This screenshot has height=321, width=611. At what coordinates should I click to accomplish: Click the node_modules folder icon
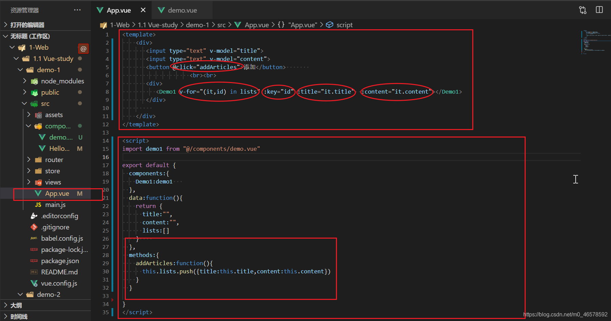(x=34, y=81)
